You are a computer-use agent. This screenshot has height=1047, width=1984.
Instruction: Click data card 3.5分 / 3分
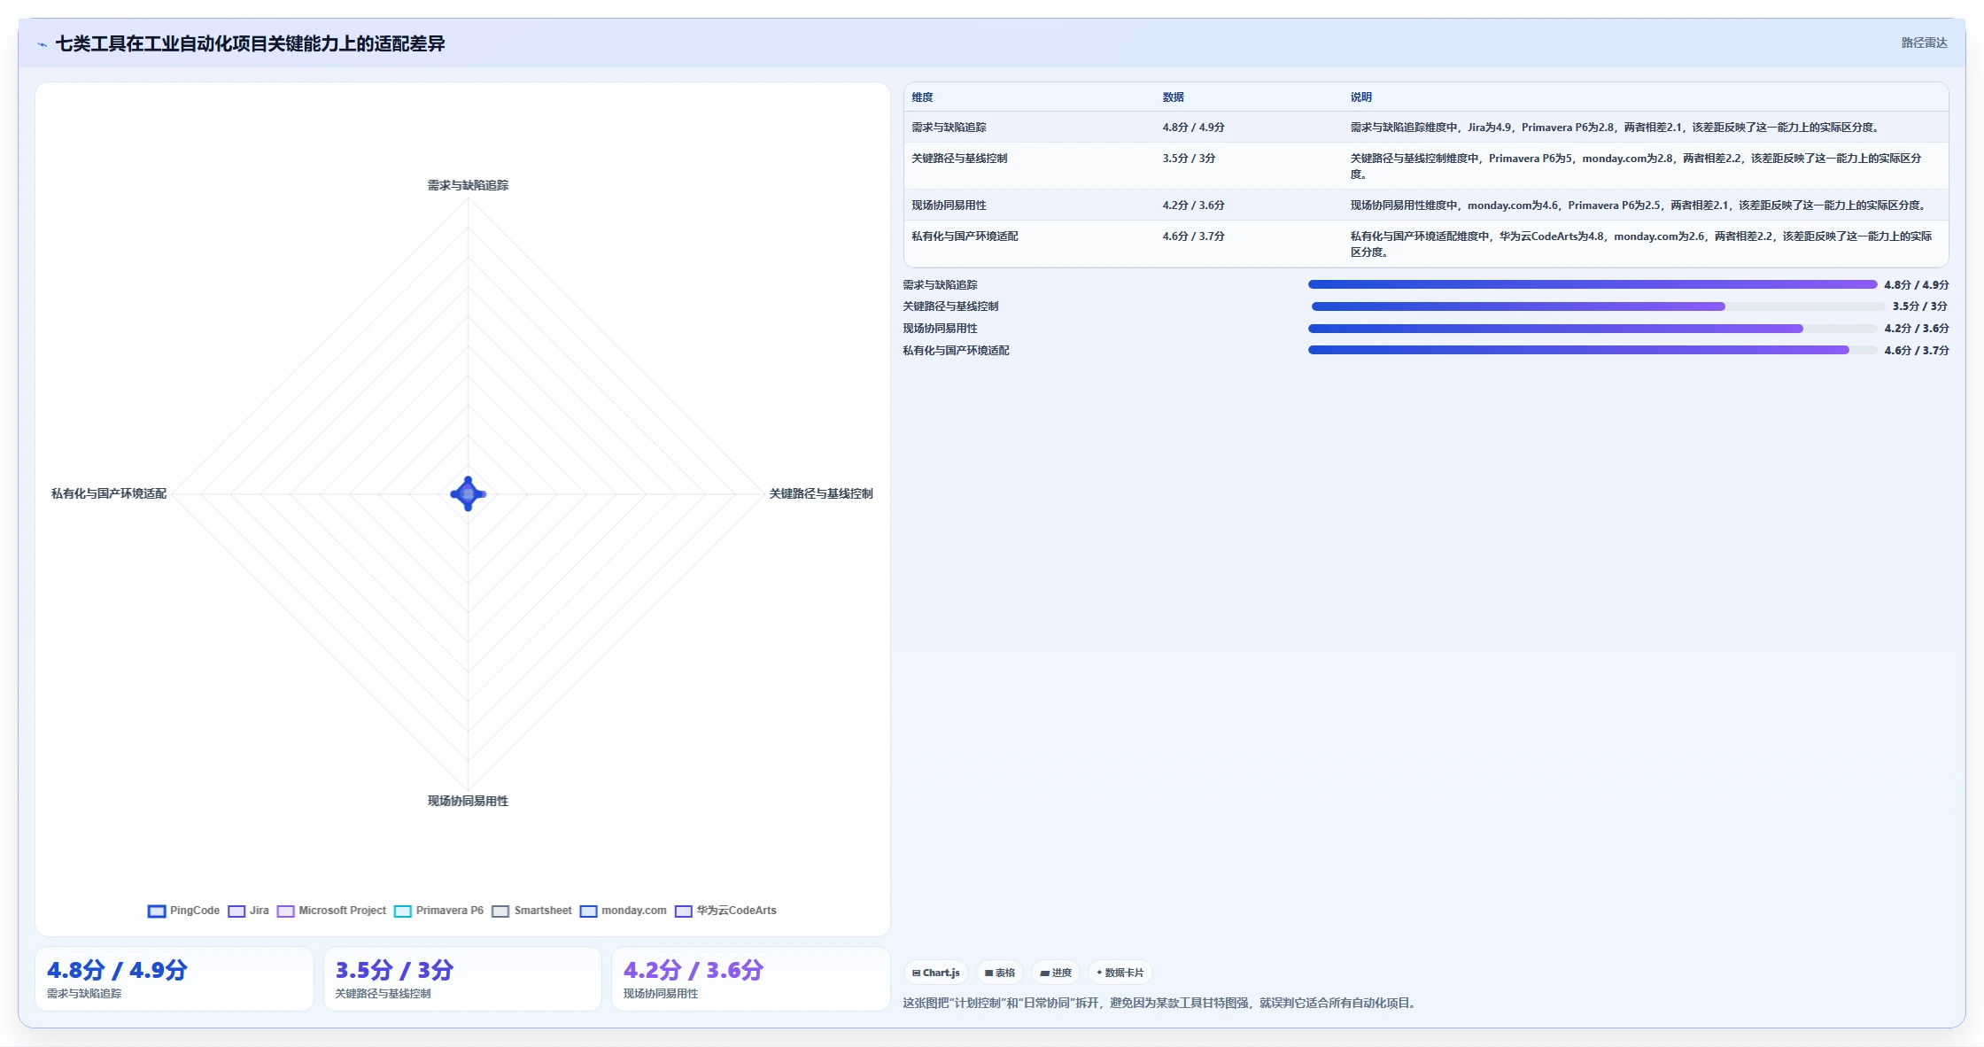[x=462, y=979]
